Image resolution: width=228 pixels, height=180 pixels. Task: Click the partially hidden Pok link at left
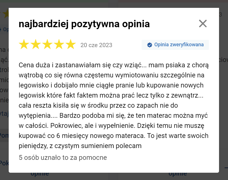point(4,163)
